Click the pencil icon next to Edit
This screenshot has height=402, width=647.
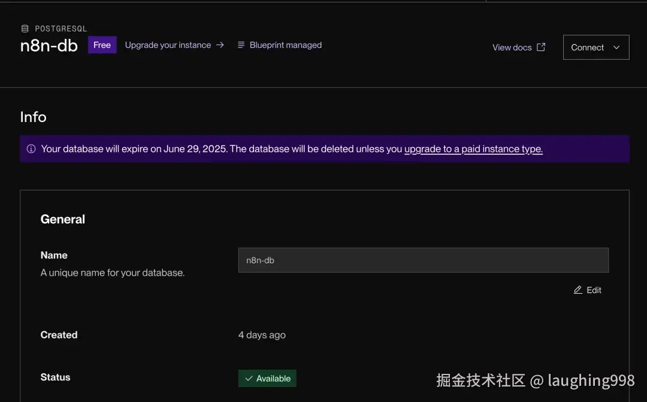[x=578, y=290]
